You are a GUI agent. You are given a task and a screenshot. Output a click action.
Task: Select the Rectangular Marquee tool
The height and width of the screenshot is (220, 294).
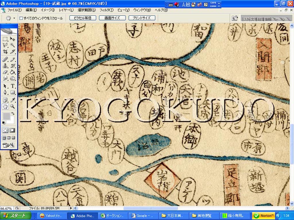click(5, 39)
